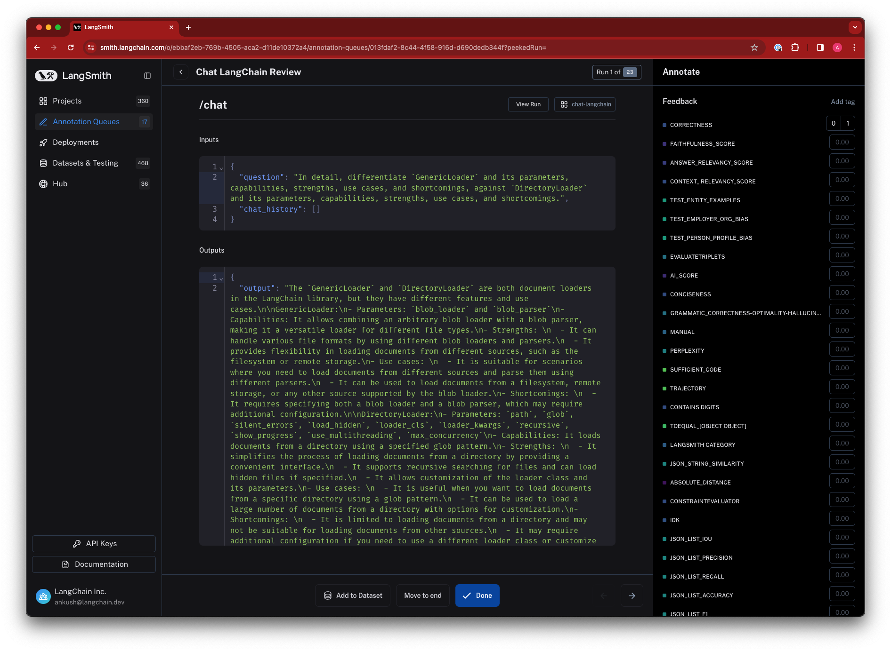This screenshot has height=651, width=891.
Task: Click Move to end
Action: pos(423,595)
